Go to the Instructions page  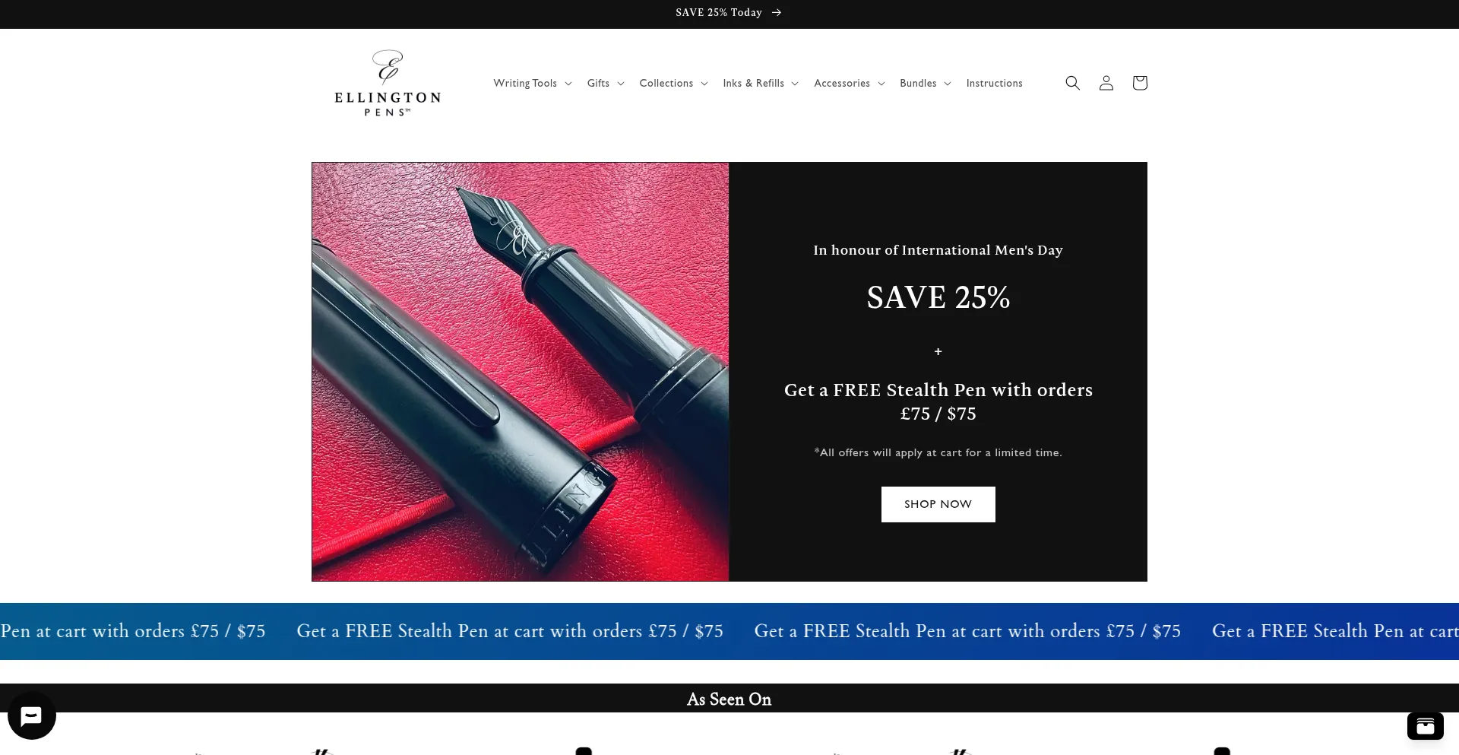(994, 83)
